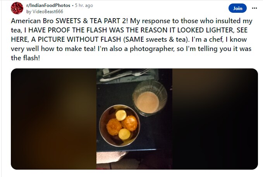Viewport: 263px width, 177px height.
Task: Click the blurred left side of the image
Action: [x=53, y=119]
